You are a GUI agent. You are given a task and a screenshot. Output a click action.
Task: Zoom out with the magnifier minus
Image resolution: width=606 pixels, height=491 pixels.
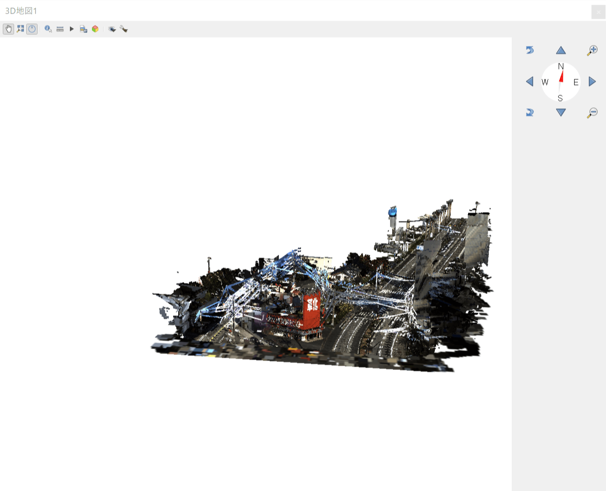[592, 113]
